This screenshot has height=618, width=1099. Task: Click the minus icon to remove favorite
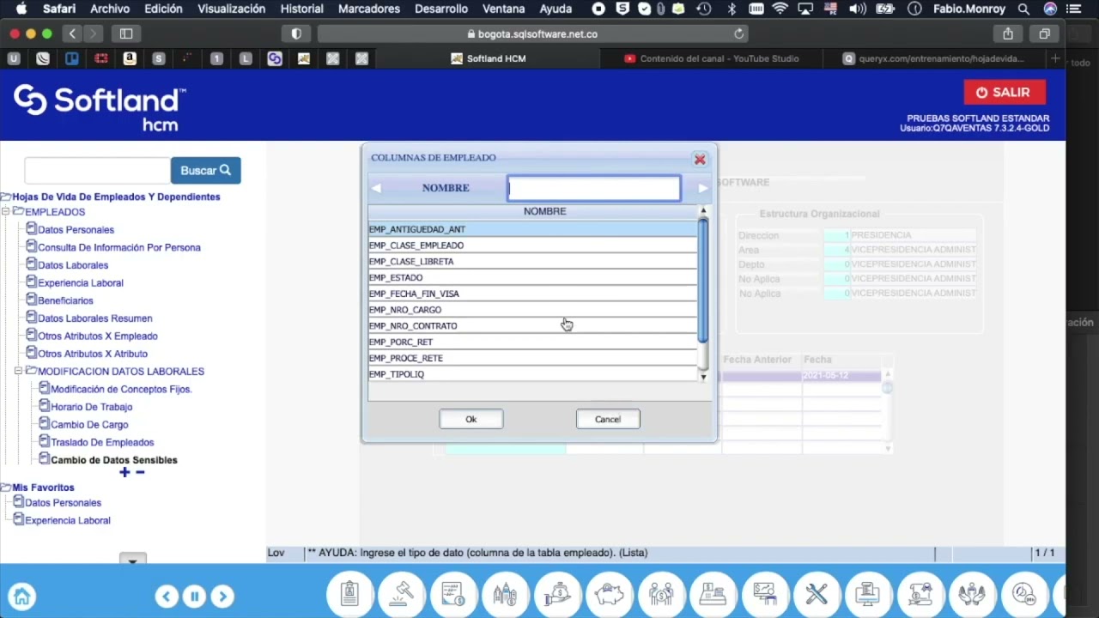tap(140, 472)
